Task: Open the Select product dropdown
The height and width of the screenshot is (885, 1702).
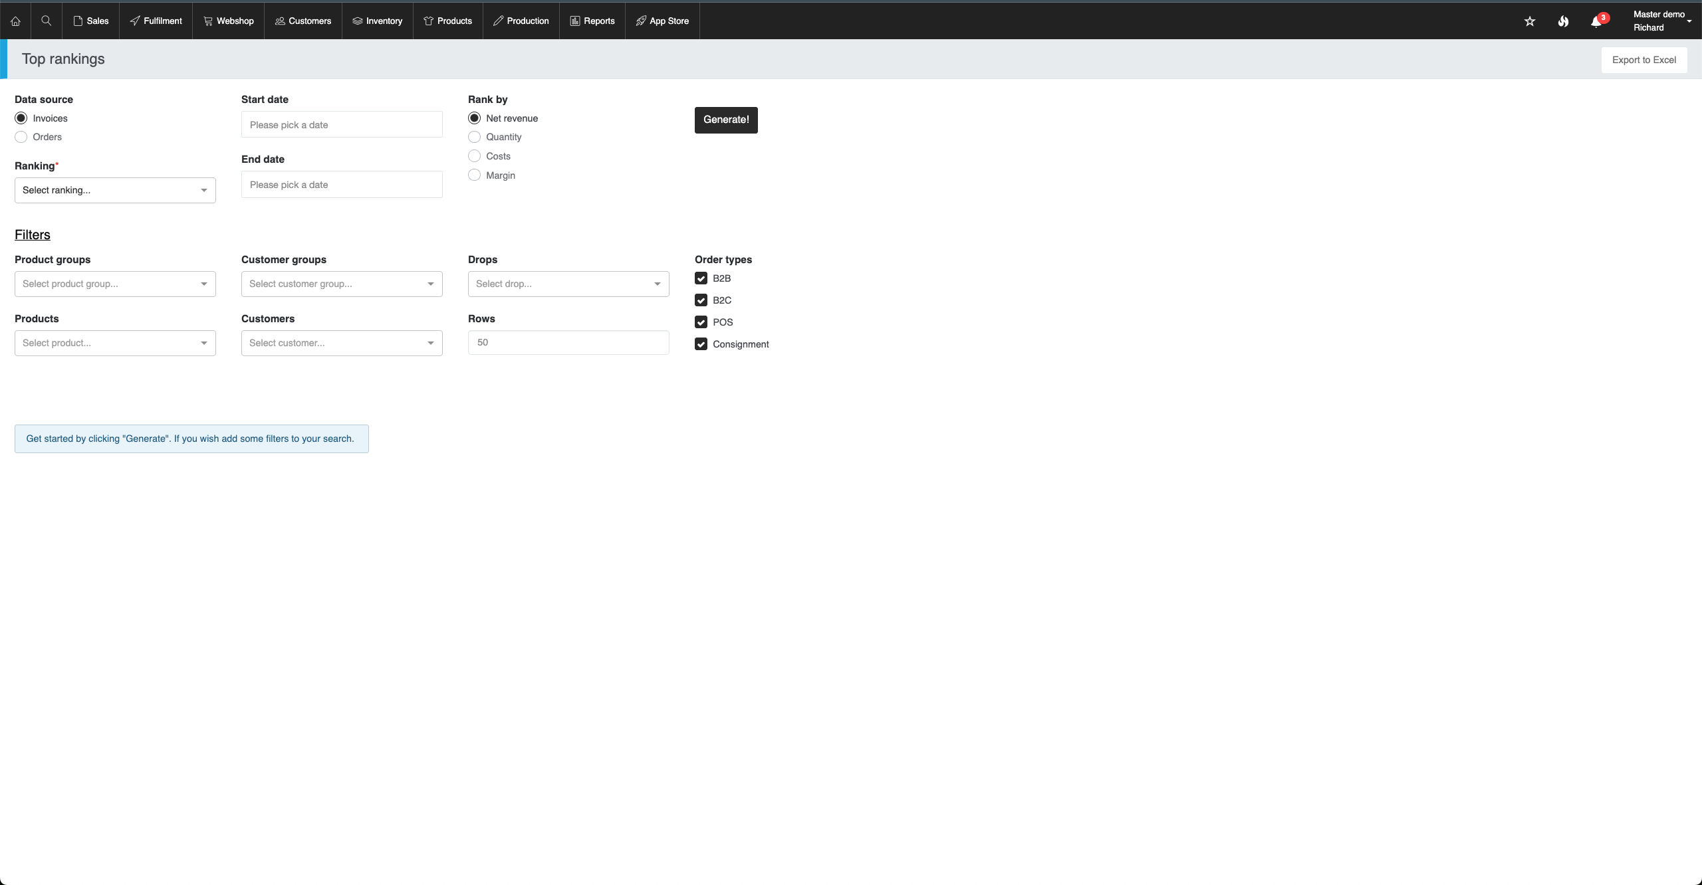Action: [x=115, y=343]
